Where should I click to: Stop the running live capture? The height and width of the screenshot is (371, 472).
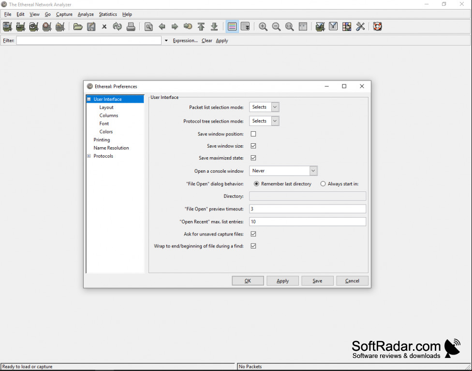[47, 27]
